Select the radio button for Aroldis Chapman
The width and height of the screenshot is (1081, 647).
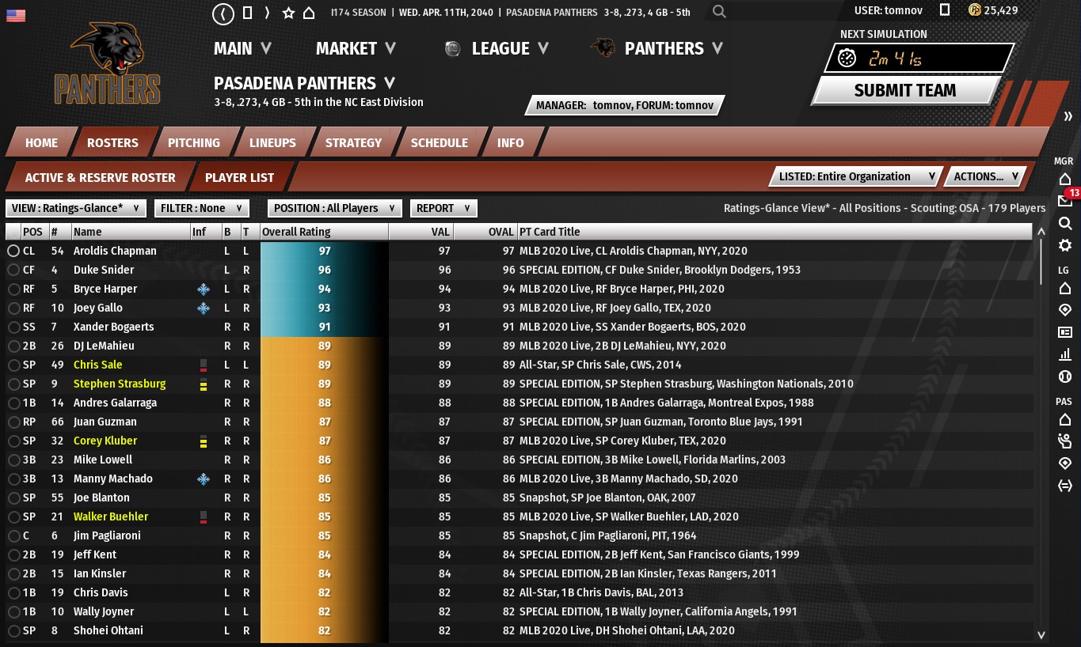(13, 251)
